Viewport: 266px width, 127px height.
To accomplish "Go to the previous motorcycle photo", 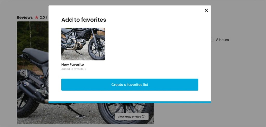I will 23,73.
